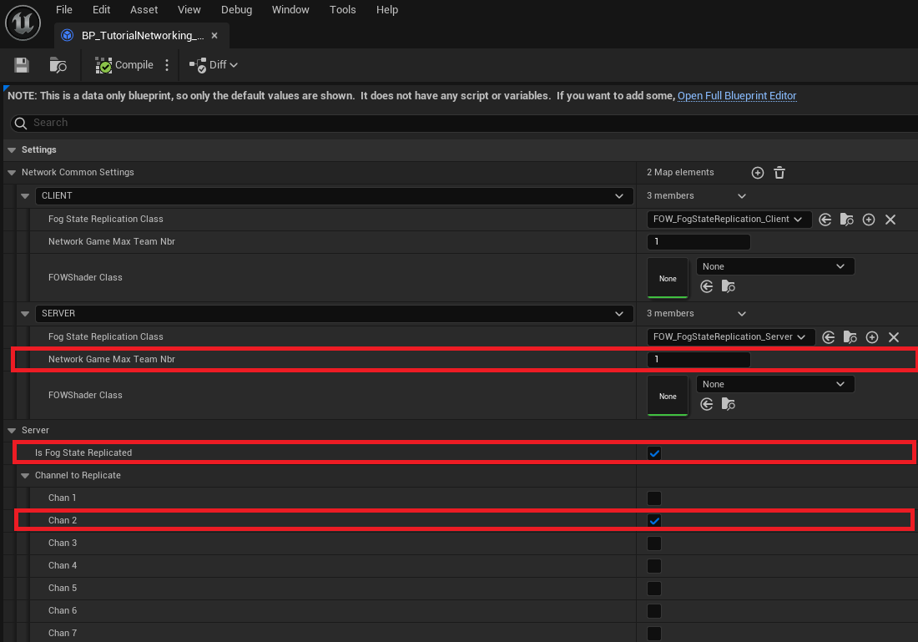Image resolution: width=918 pixels, height=642 pixels.
Task: Click the search magnifier icon
Action: pyautogui.click(x=21, y=123)
